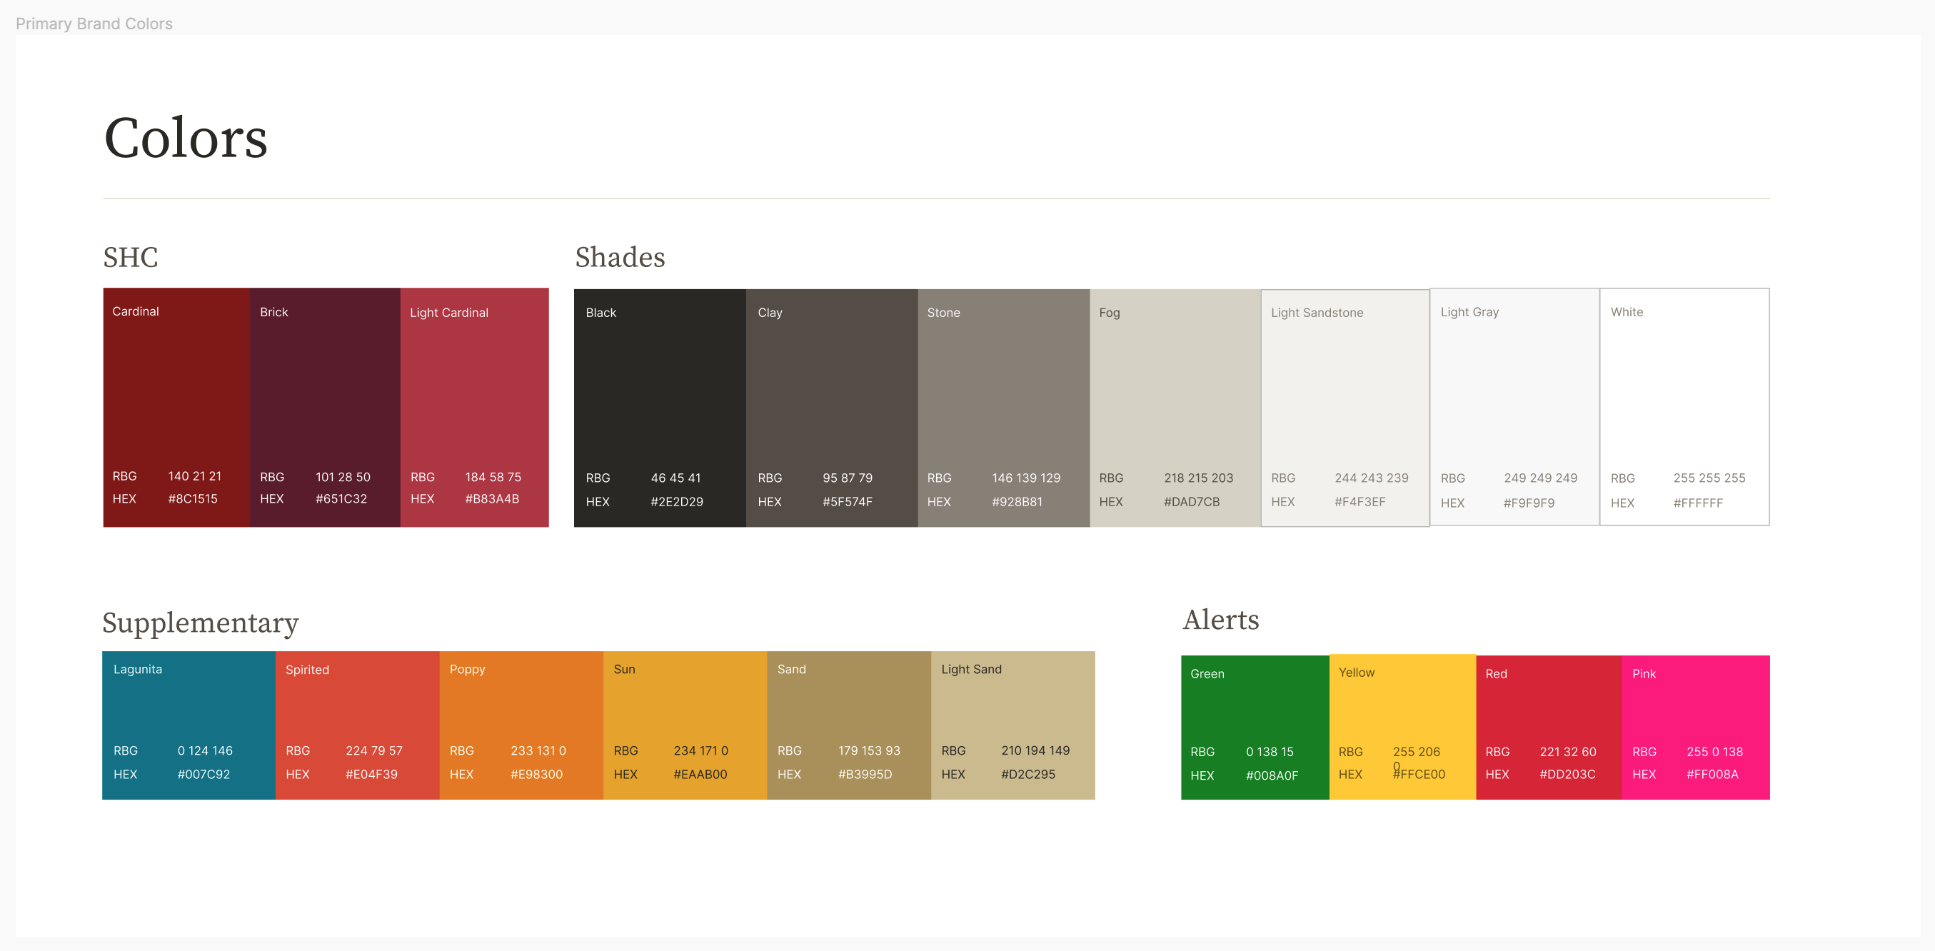The width and height of the screenshot is (1935, 951).
Task: Select the Sun color swatch
Action: [685, 725]
